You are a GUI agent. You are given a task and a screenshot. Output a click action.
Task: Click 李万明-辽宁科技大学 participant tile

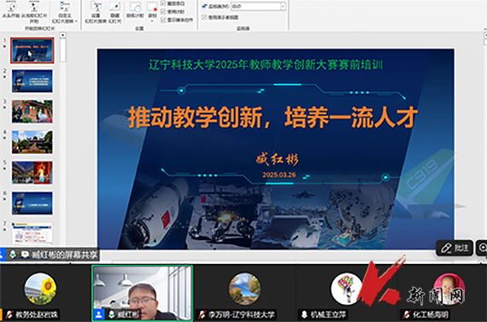coord(244,293)
